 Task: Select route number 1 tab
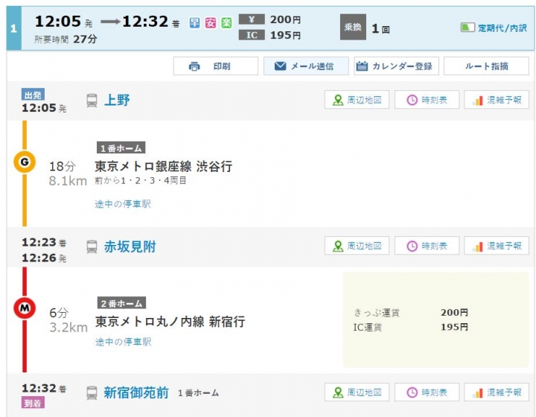14,28
